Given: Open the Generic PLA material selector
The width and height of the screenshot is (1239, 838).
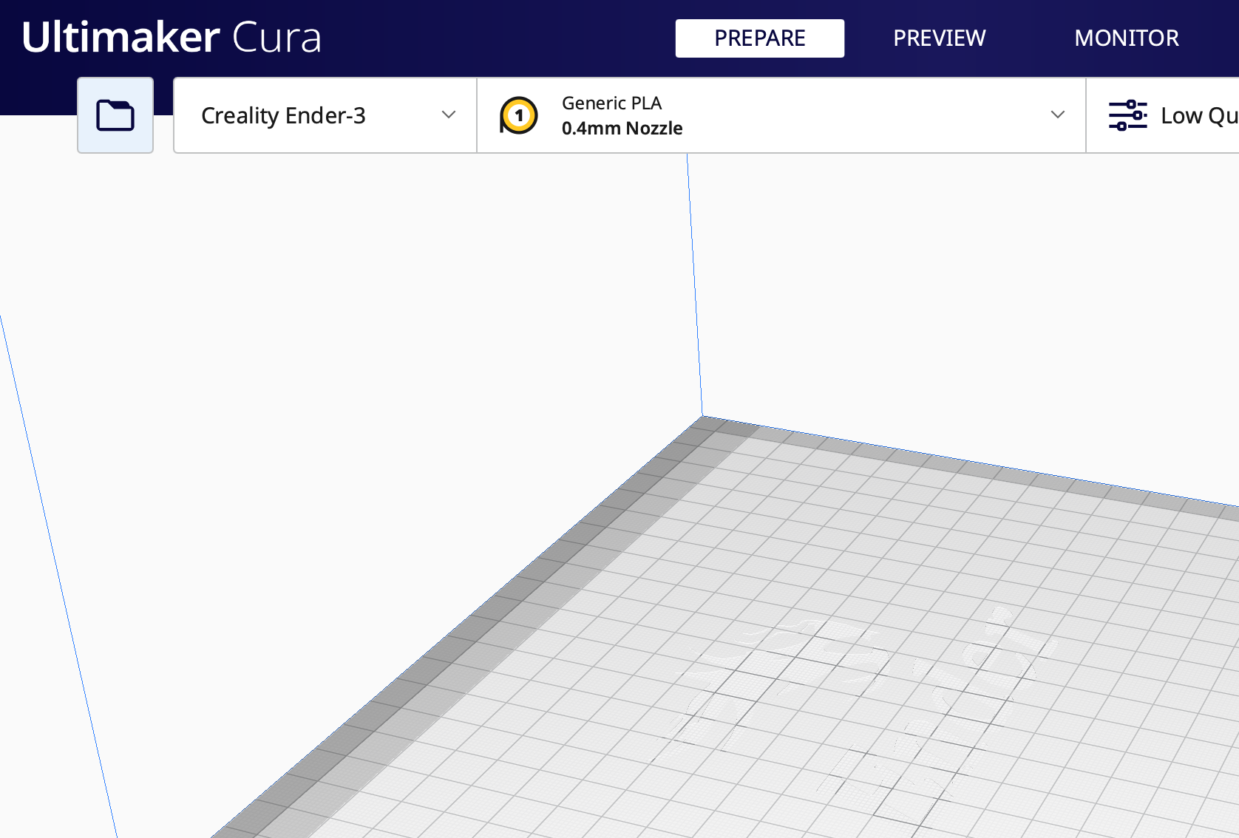Looking at the screenshot, I should (781, 115).
